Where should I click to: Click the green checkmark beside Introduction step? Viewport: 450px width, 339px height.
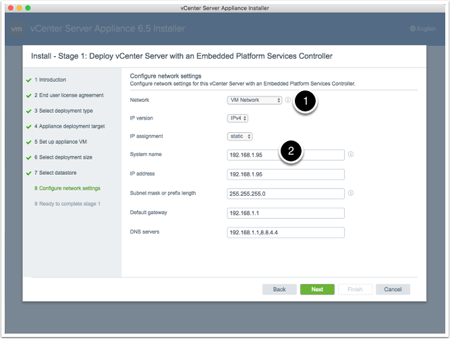click(28, 80)
